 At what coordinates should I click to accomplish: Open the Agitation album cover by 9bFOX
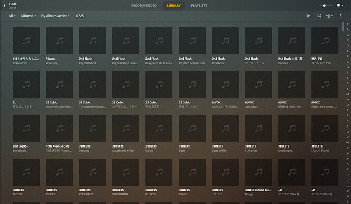point(258,84)
